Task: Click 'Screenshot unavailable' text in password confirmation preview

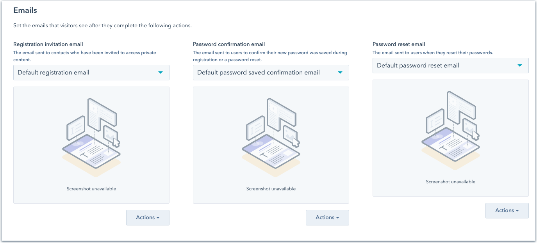Action: coord(271,189)
